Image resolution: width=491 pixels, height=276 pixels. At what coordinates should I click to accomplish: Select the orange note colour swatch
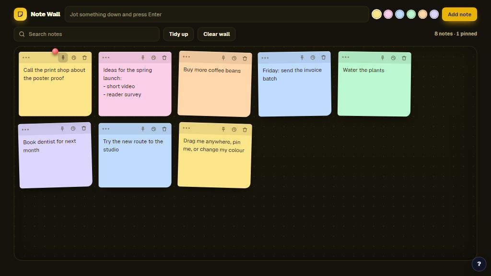[422, 14]
